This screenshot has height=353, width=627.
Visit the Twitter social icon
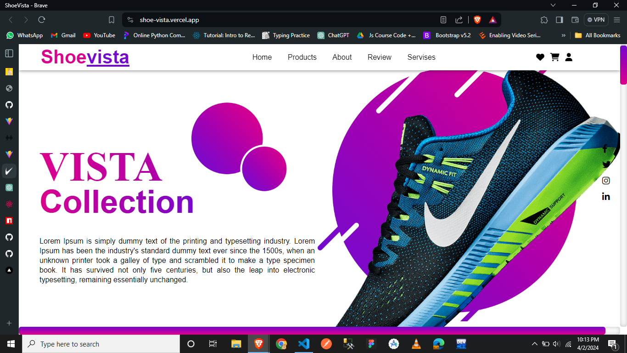tap(606, 164)
